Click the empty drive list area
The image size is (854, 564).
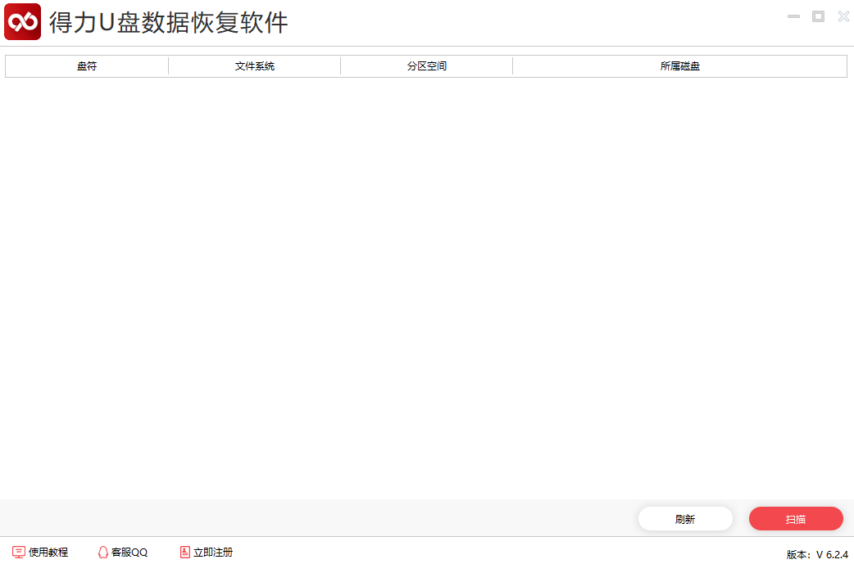pyautogui.click(x=426, y=287)
